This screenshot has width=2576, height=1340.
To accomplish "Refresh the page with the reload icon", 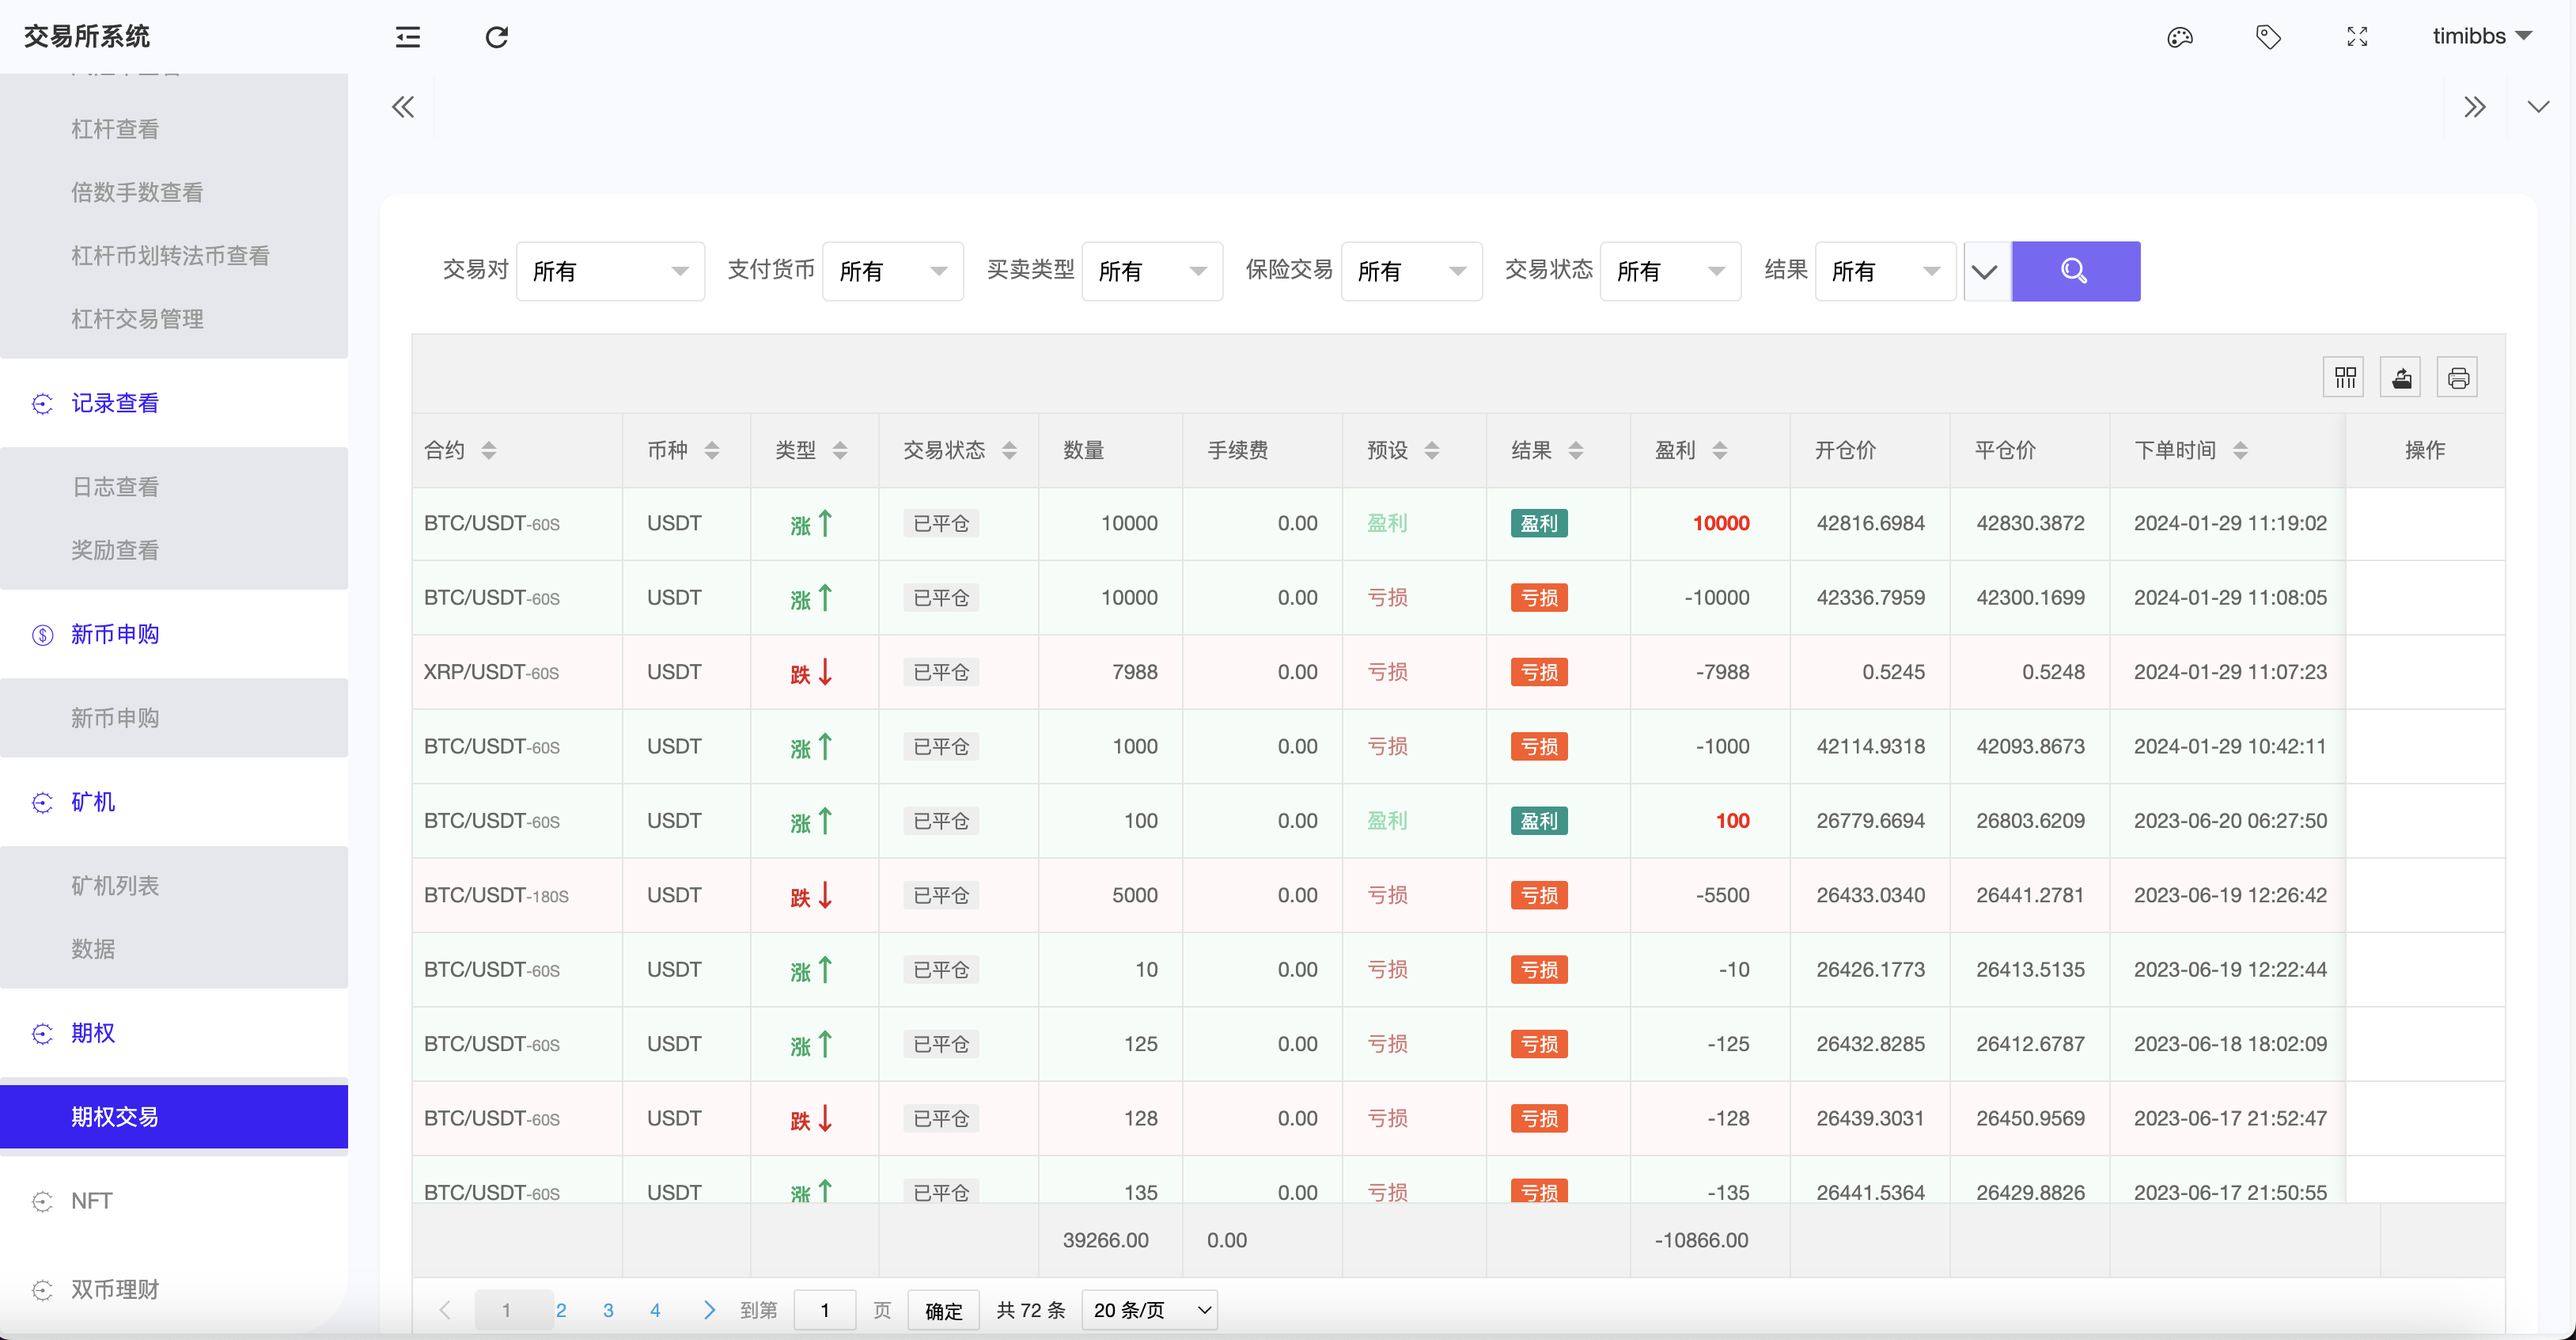I will (x=497, y=37).
